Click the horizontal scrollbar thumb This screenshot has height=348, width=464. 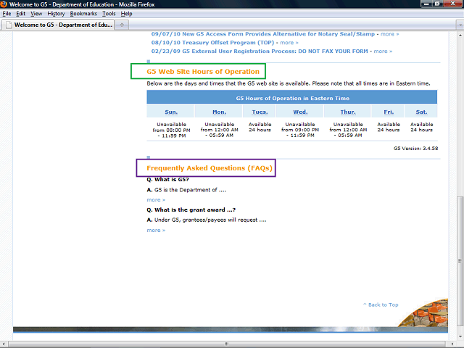click(x=227, y=344)
